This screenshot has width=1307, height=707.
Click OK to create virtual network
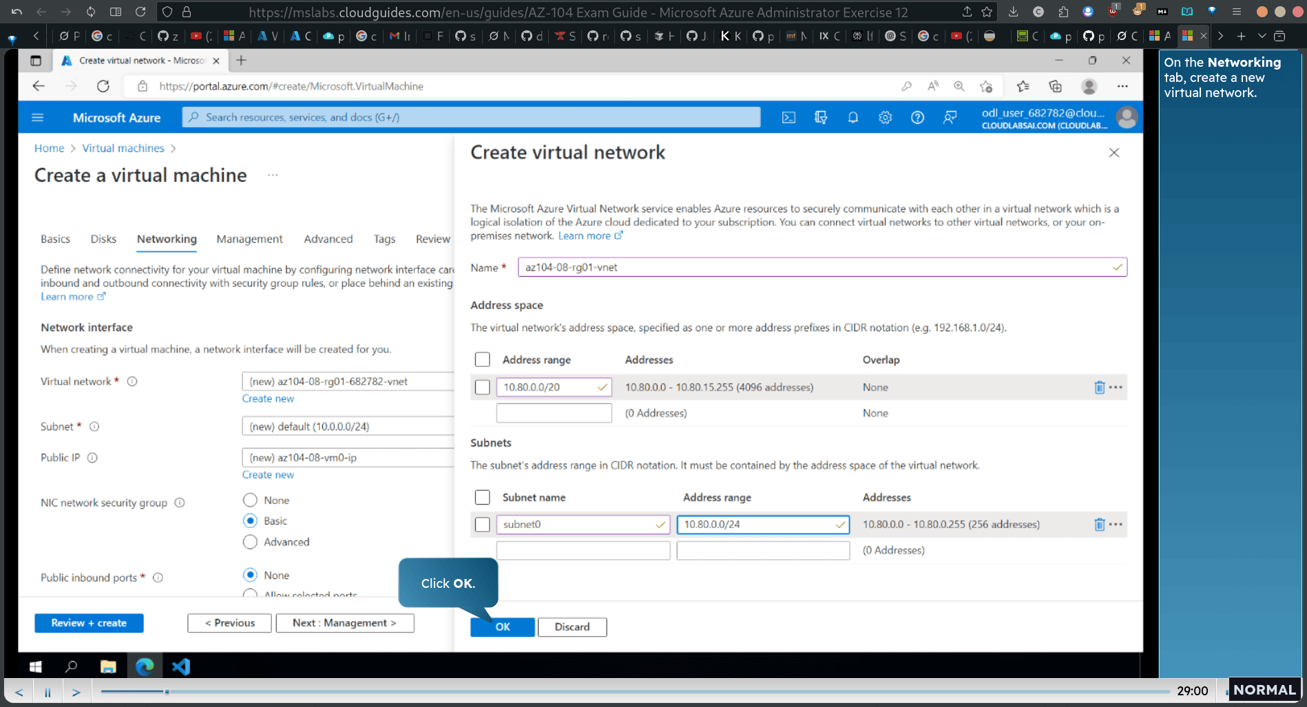(x=503, y=627)
